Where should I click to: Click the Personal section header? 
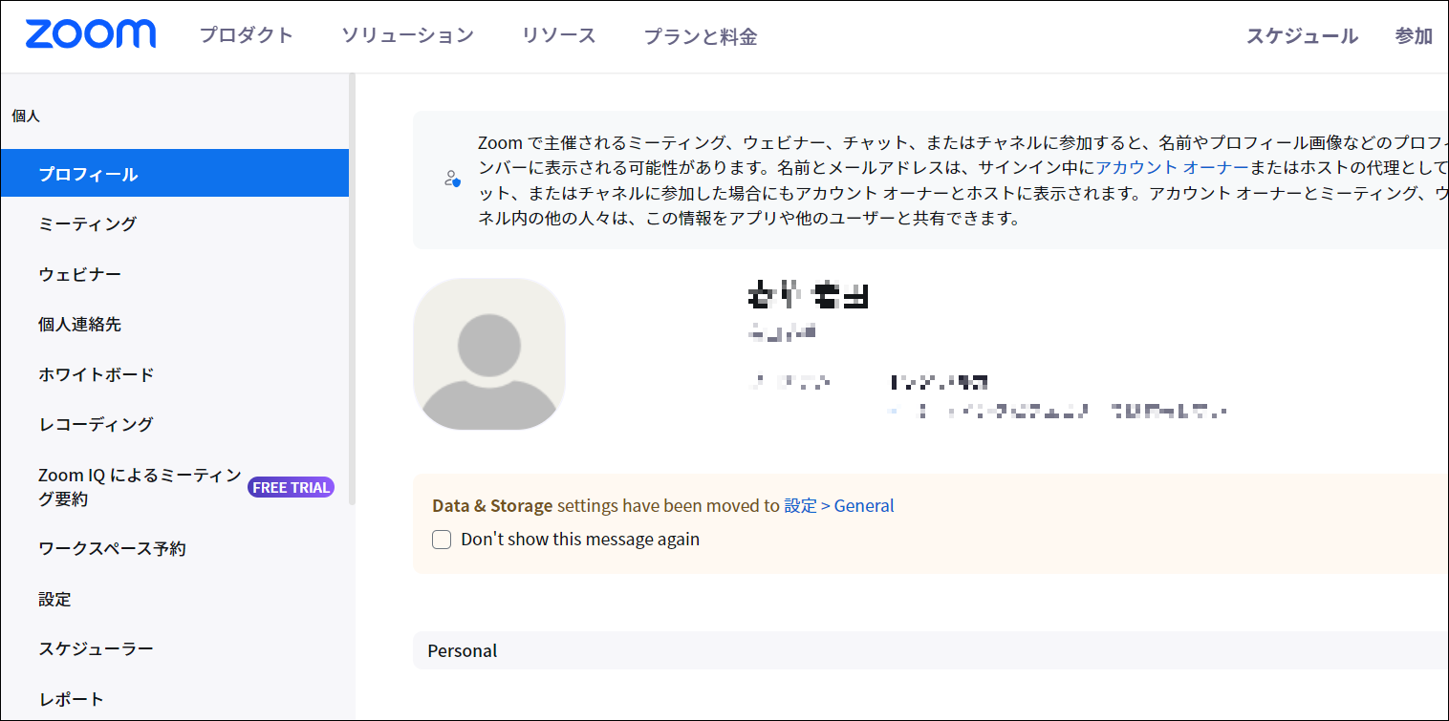tap(931, 650)
